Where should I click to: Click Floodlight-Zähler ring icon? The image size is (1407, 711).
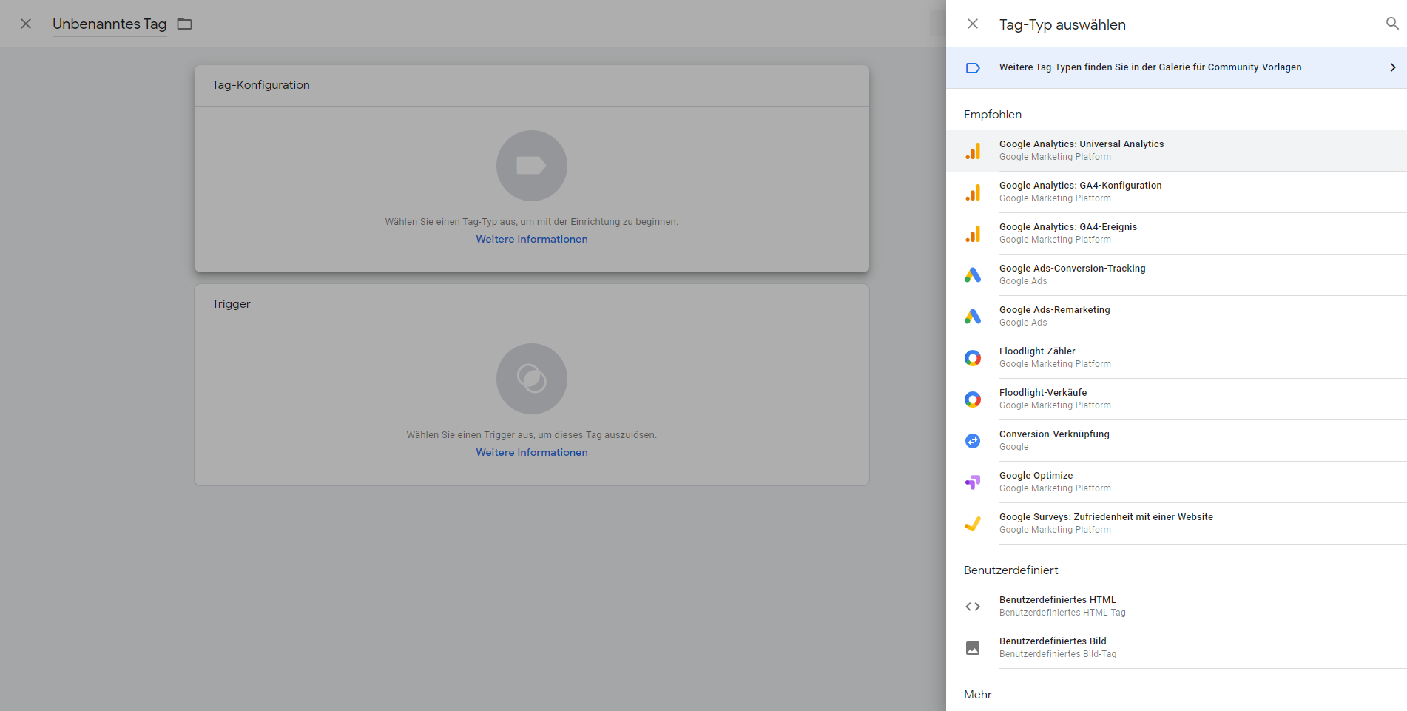click(973, 358)
